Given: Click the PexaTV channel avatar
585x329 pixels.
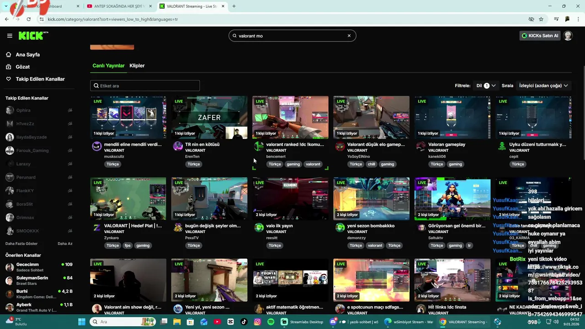Looking at the screenshot, I should coord(178,228).
